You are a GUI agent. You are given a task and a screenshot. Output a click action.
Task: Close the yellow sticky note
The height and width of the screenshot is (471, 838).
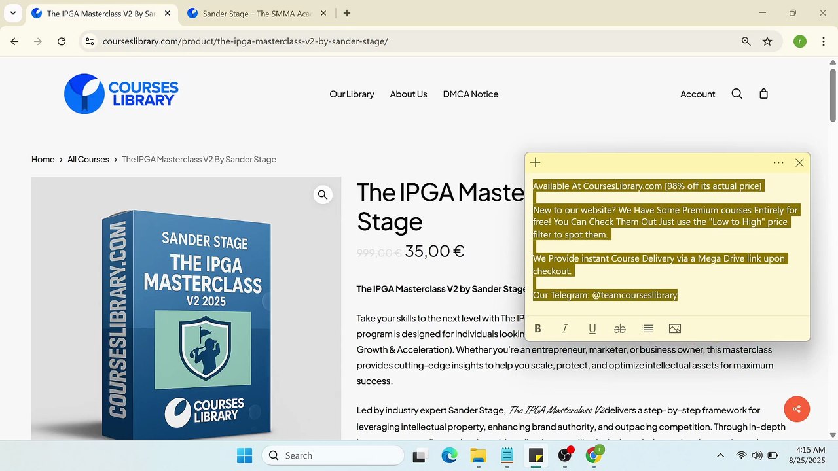799,163
